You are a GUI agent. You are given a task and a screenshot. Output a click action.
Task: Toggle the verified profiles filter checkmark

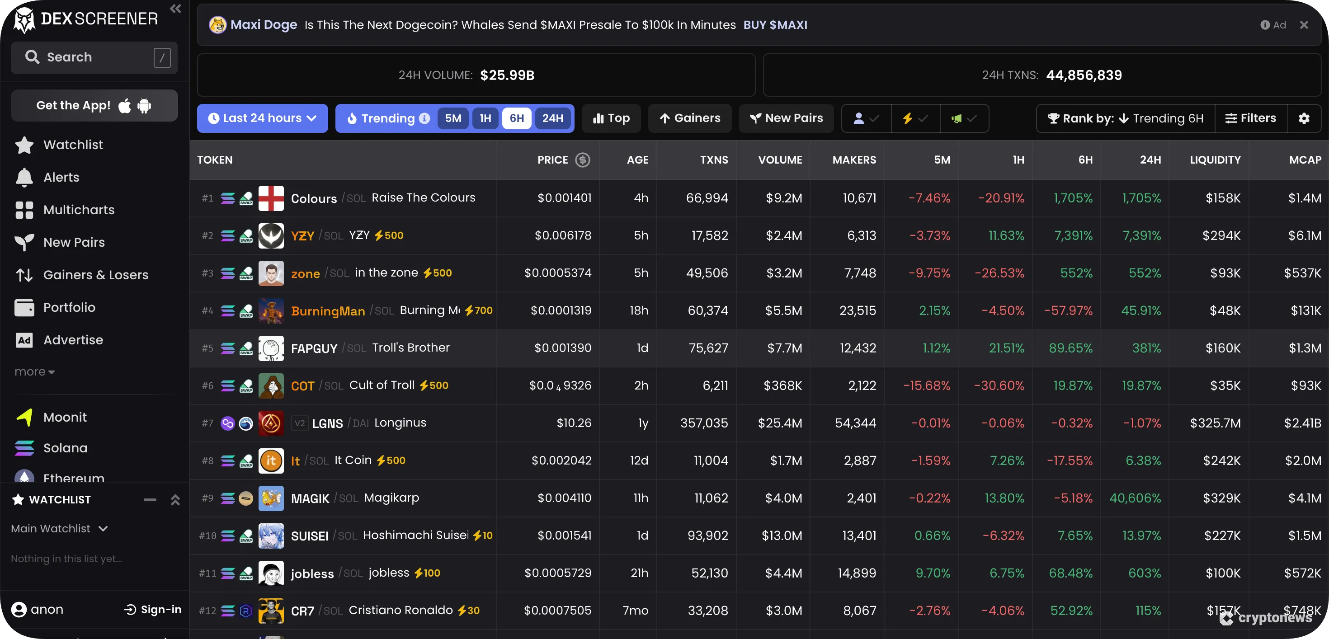[865, 118]
